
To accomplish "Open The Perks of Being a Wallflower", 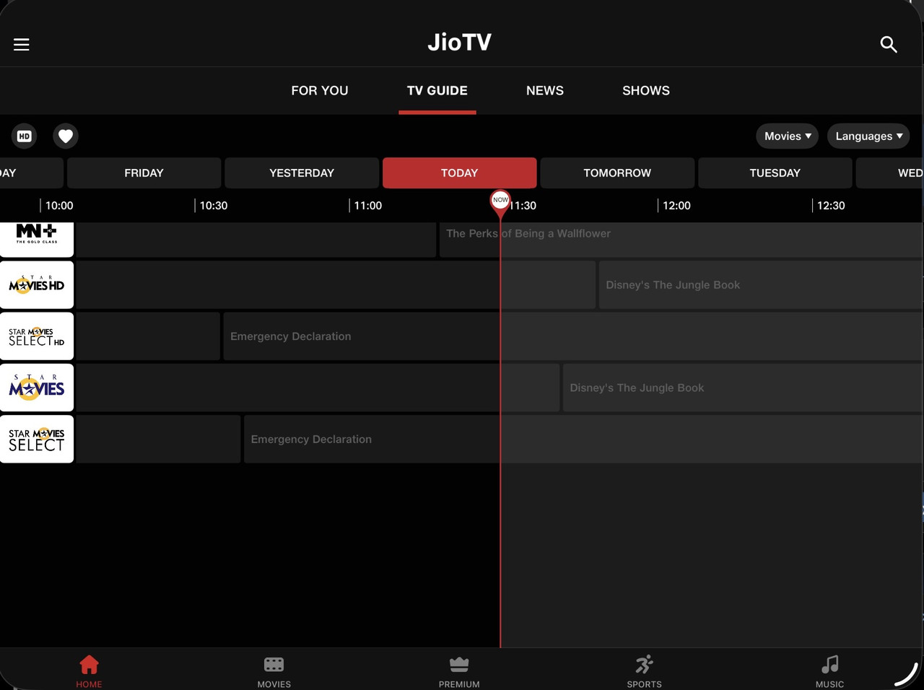I will coord(680,240).
